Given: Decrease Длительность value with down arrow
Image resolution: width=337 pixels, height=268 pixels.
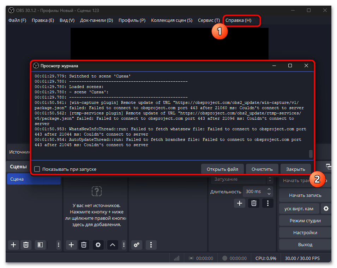Looking at the screenshot, I should 269,194.
